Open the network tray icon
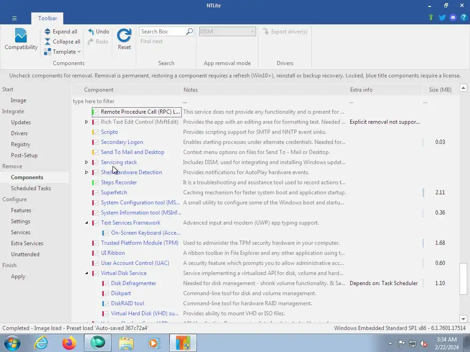Image resolution: width=470 pixels, height=352 pixels. (413, 343)
